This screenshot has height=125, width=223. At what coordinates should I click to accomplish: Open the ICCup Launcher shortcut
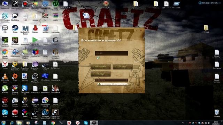pyautogui.click(x=25, y=102)
